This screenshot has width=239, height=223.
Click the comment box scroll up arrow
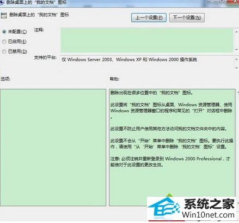236,32
